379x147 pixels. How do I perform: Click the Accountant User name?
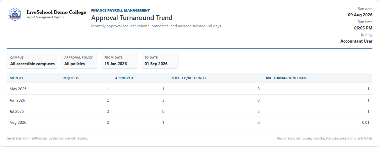356,41
